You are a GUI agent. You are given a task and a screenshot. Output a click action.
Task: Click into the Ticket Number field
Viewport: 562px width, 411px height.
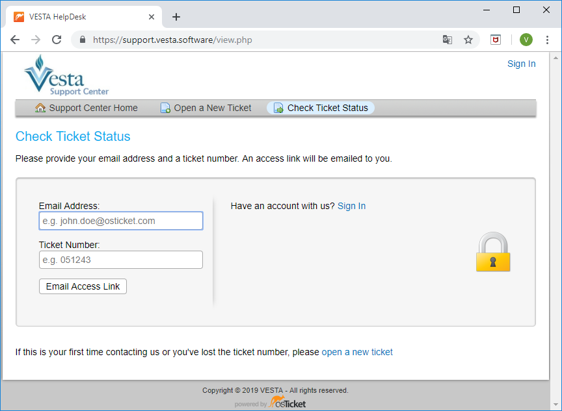pos(121,260)
